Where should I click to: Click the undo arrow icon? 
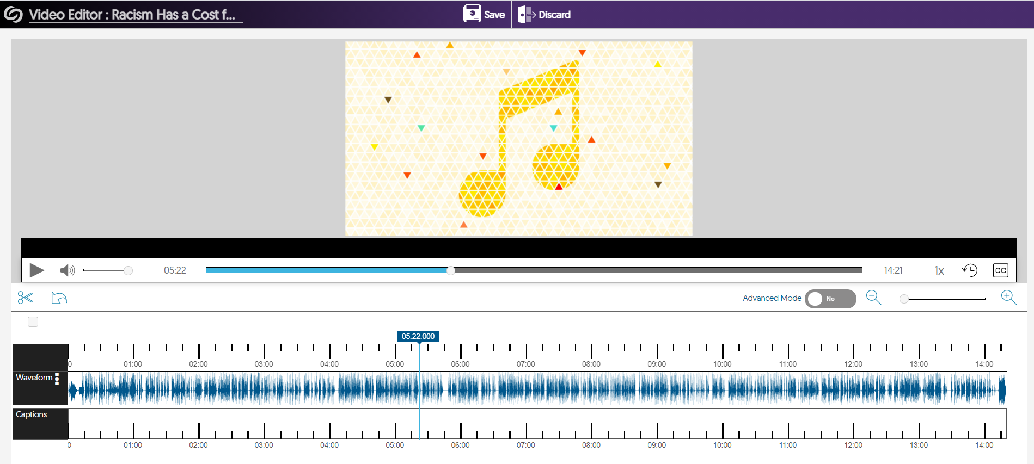pos(59,298)
